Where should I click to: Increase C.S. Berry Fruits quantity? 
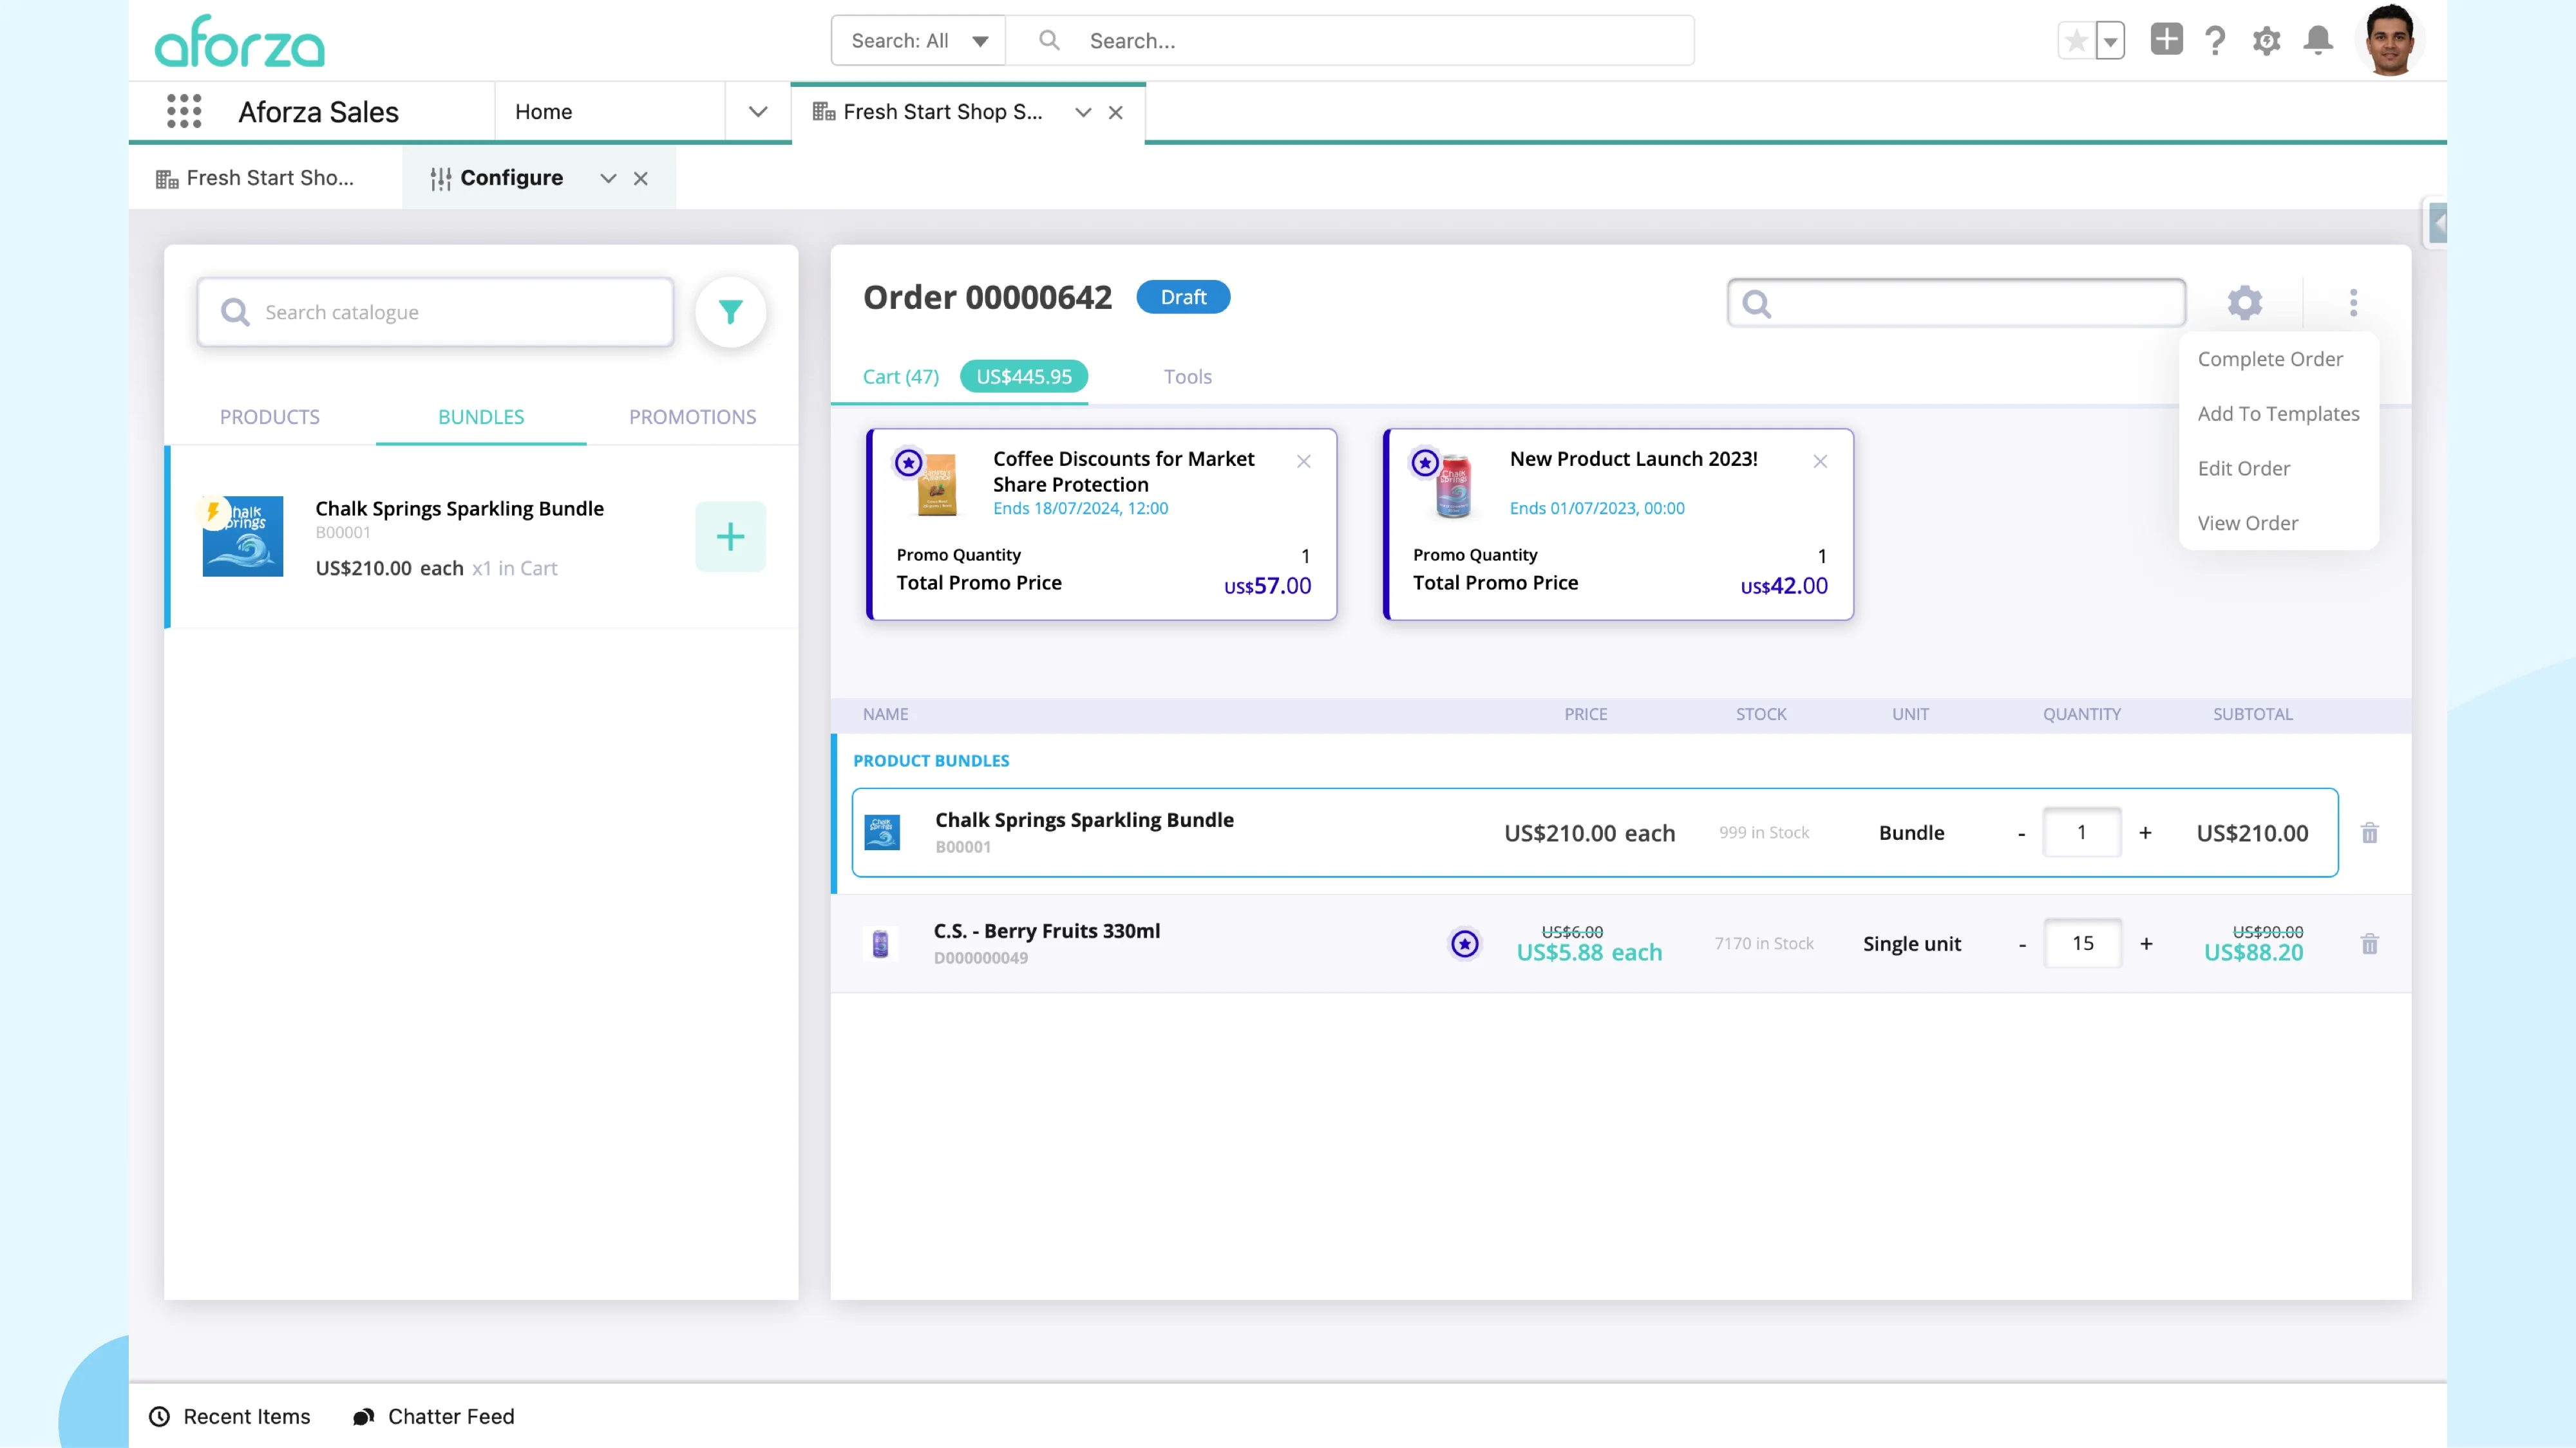2146,944
